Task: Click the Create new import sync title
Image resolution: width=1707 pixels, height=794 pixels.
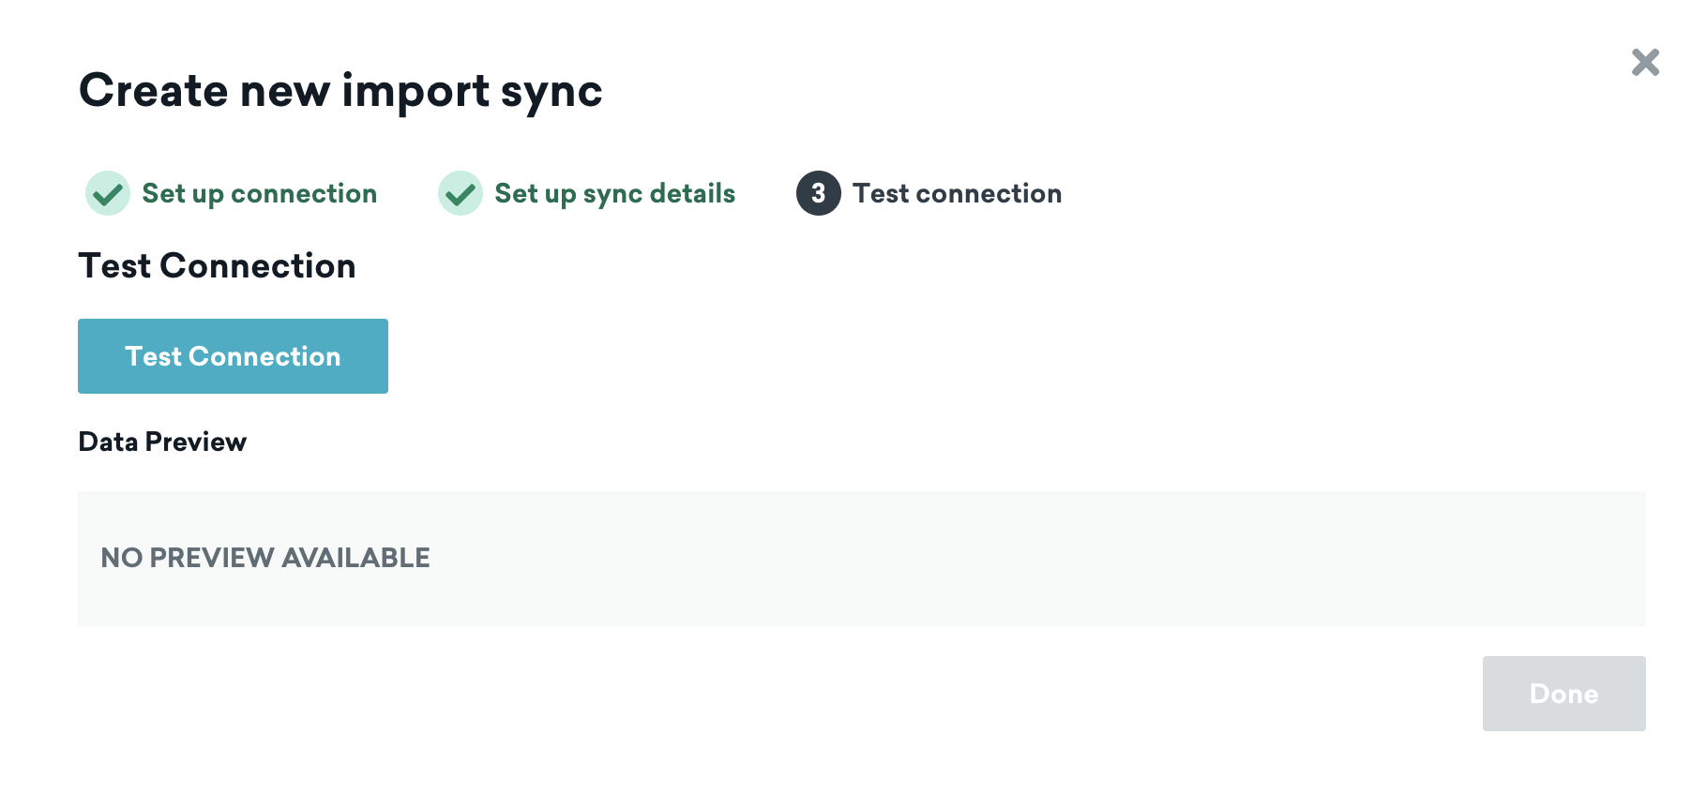Action: (340, 92)
